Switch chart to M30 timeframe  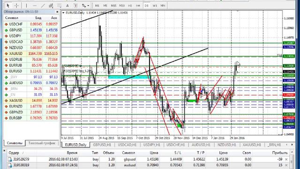pos(122,6)
